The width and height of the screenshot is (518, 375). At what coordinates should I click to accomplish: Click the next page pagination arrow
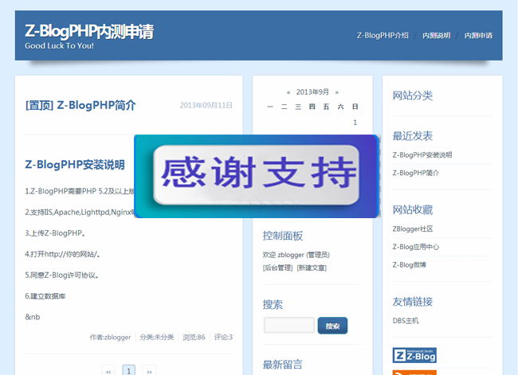(149, 371)
